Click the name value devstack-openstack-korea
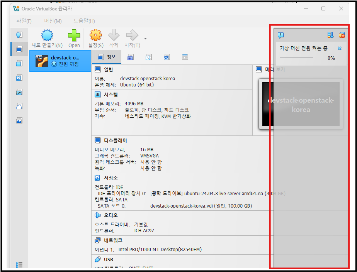 (x=148, y=78)
